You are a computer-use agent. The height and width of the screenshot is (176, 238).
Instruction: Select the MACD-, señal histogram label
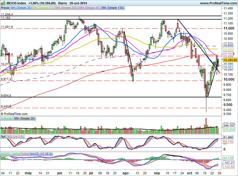[10, 154]
